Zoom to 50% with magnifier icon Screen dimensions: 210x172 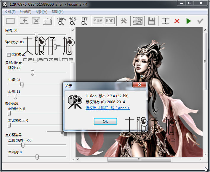click(x=73, y=21)
